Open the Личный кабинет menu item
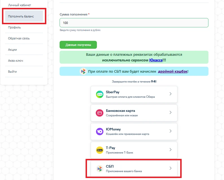Screen dimensions: 224x180 (19, 5)
